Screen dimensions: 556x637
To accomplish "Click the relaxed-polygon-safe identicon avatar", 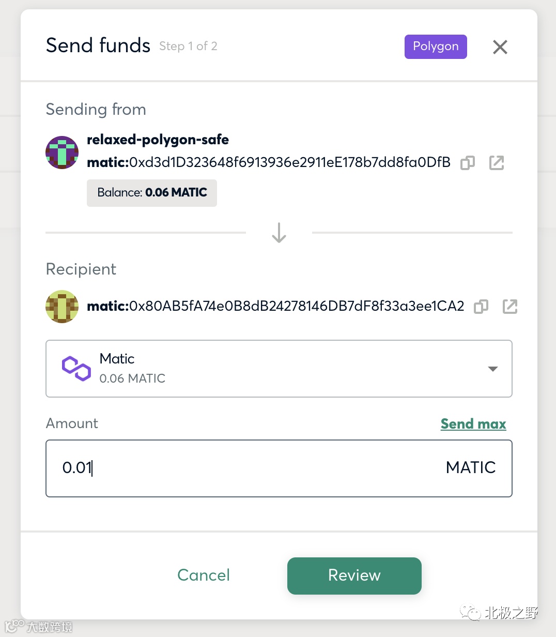I will pyautogui.click(x=62, y=153).
